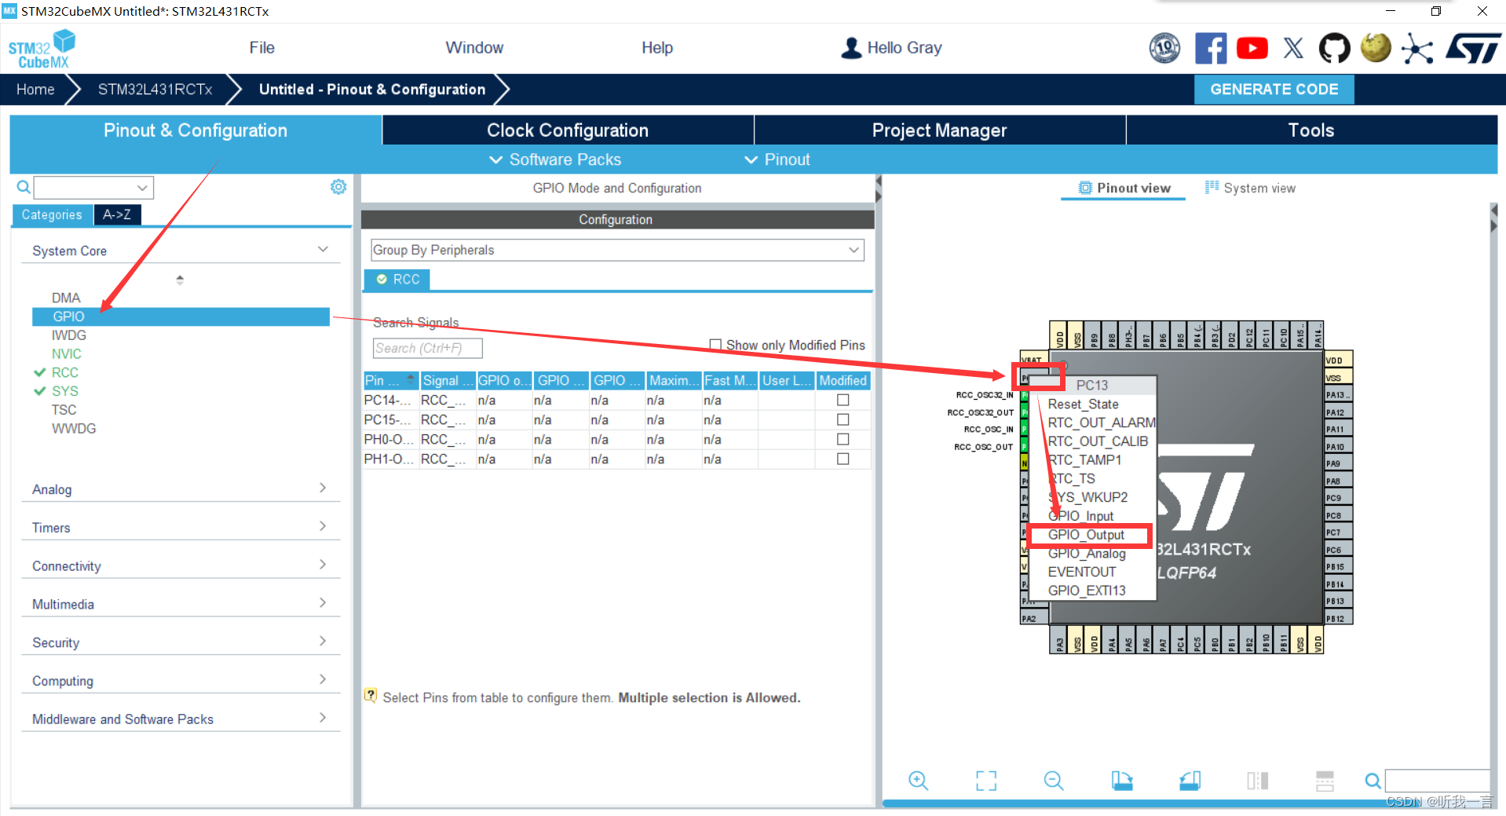
Task: Switch to the A->Z list tab
Action: [117, 214]
